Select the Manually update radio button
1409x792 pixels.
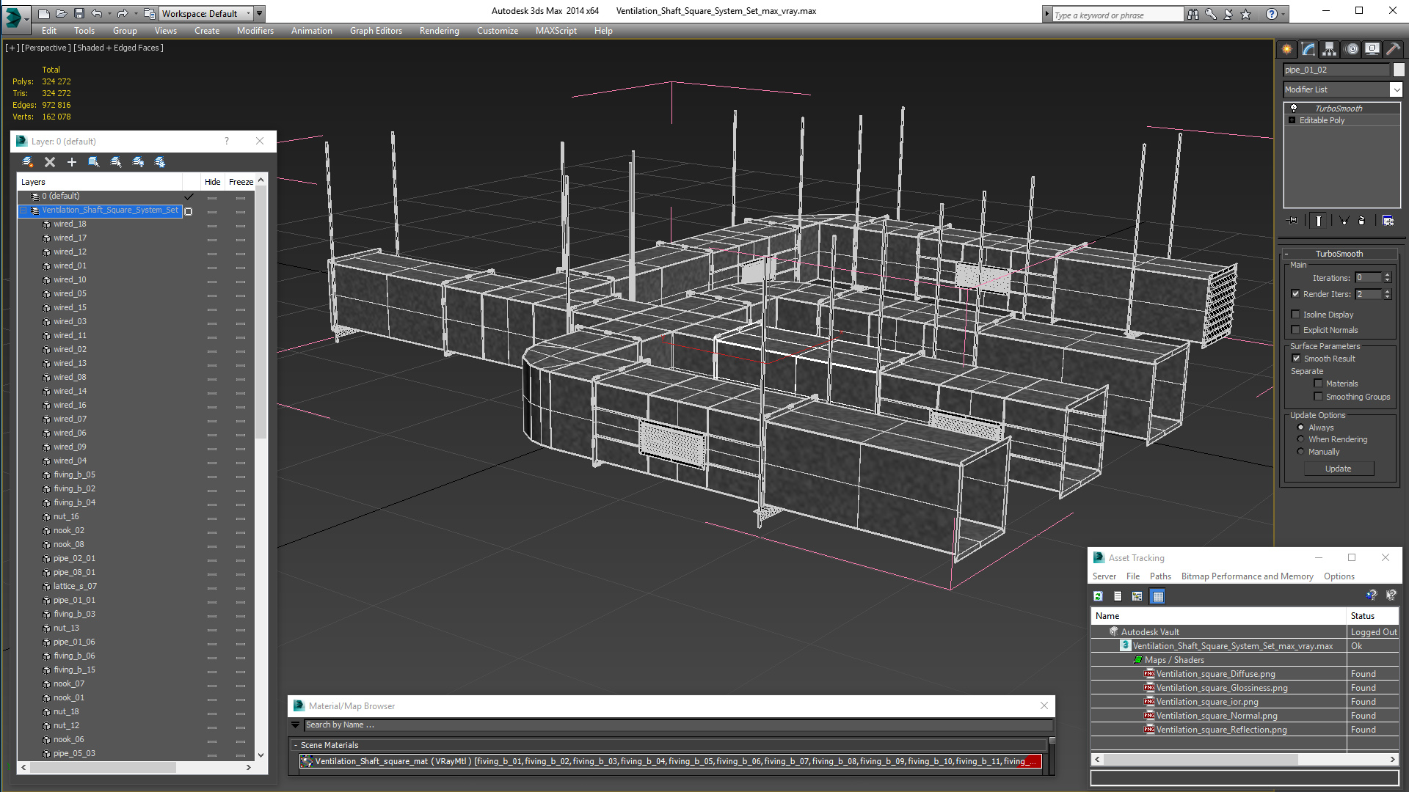point(1300,452)
